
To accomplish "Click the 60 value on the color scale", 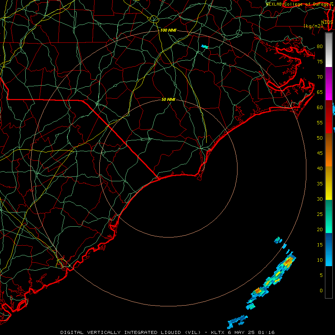I will coord(320,108).
